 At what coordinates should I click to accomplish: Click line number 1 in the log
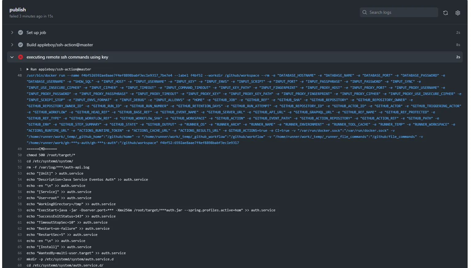21,69
